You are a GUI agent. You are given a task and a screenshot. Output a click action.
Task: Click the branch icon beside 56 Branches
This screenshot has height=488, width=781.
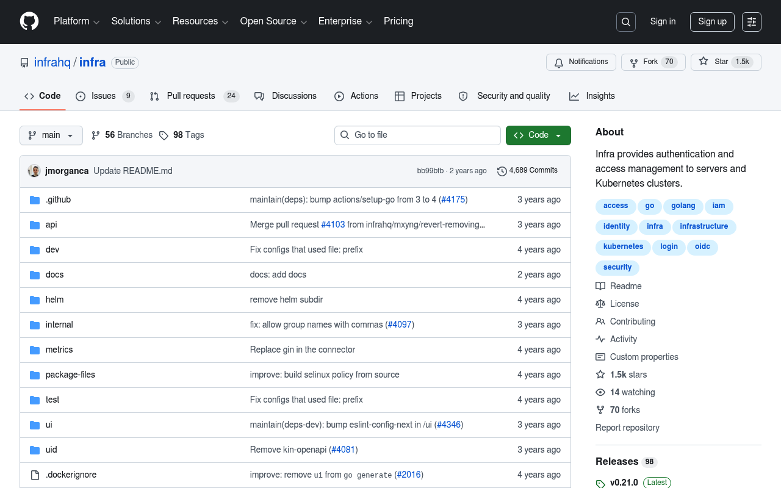(x=96, y=135)
